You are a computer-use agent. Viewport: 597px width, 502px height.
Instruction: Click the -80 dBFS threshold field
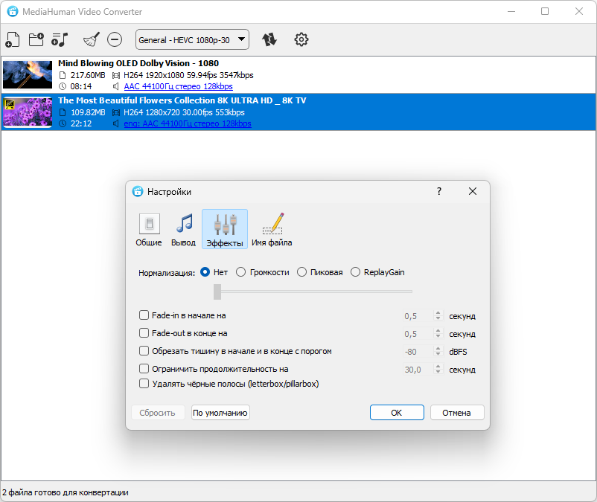tap(418, 351)
